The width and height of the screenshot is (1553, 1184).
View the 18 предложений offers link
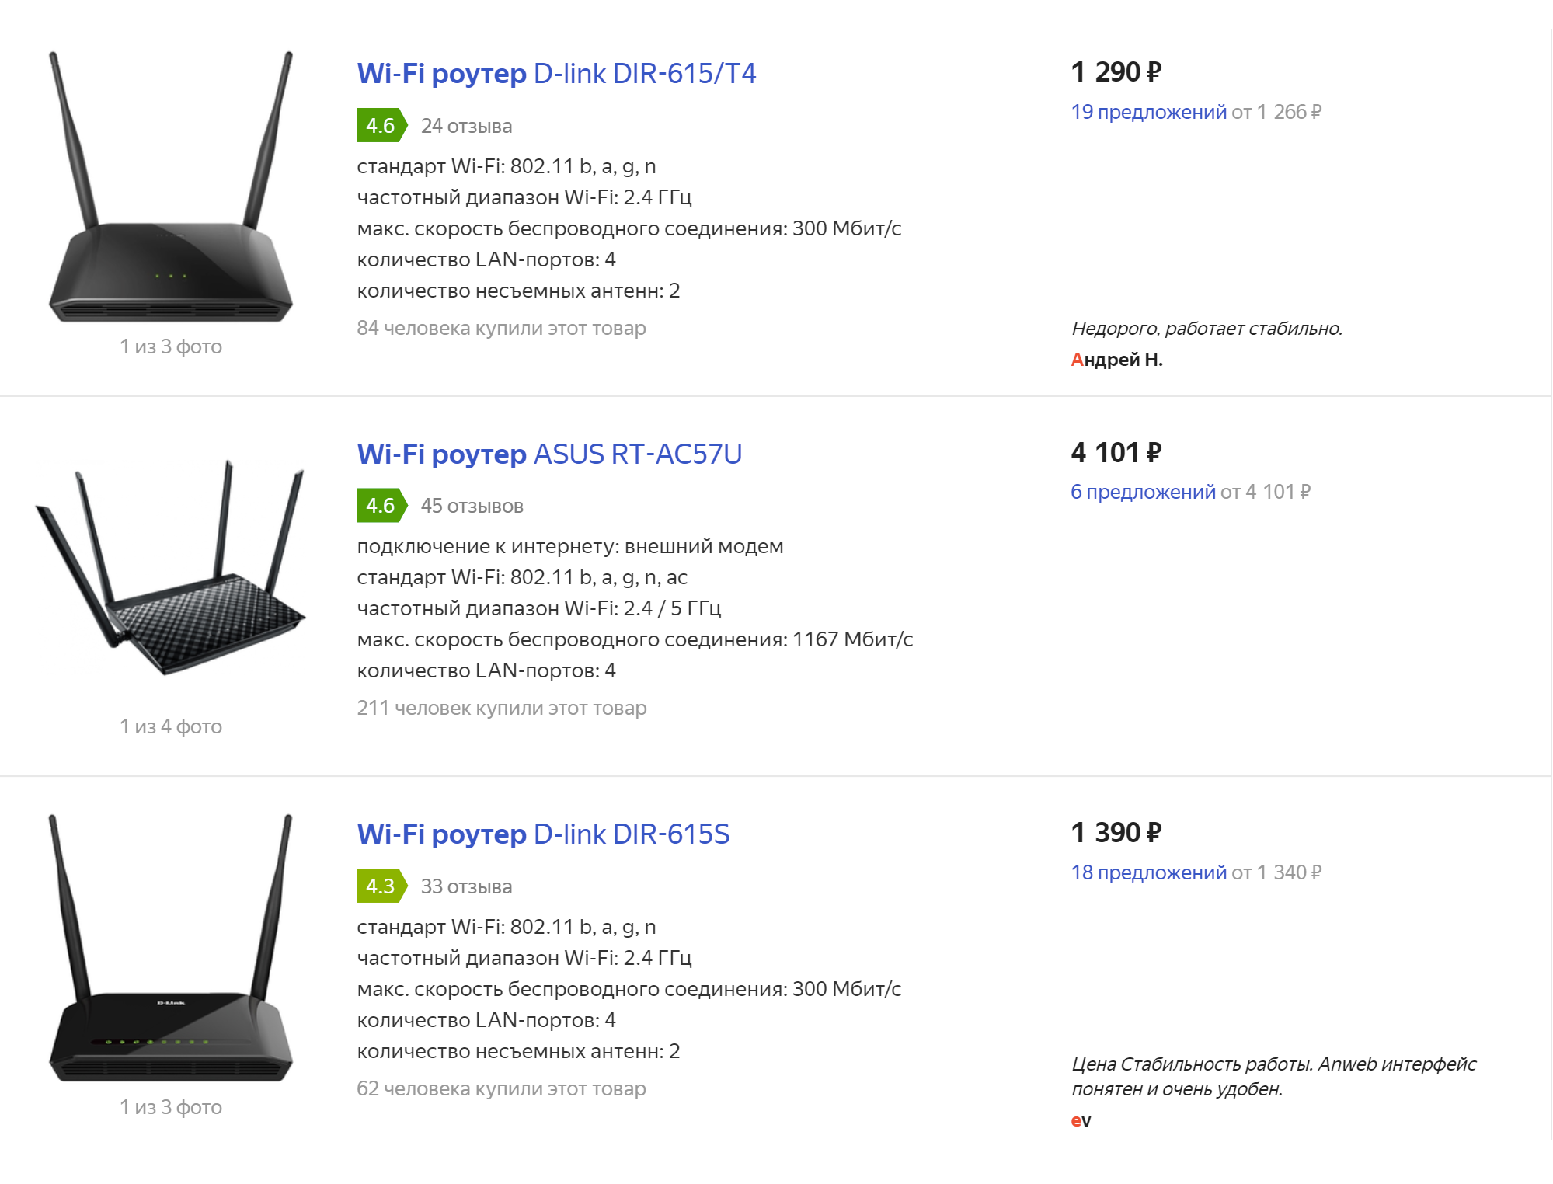1148,872
